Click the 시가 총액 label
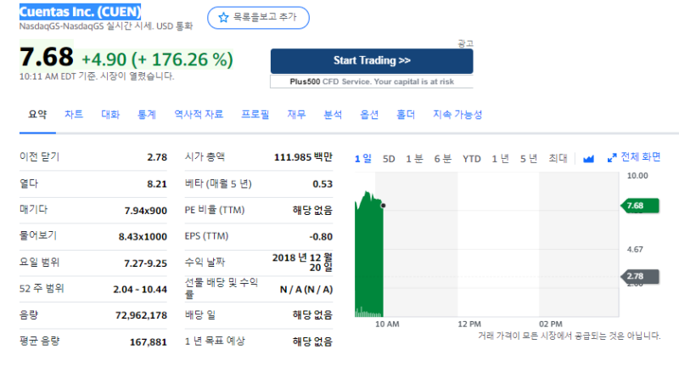Image resolution: width=679 pixels, height=373 pixels. pos(205,157)
